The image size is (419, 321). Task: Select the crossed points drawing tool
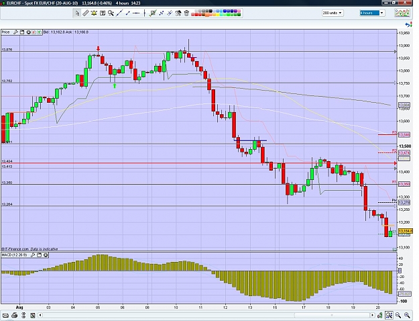[161, 13]
